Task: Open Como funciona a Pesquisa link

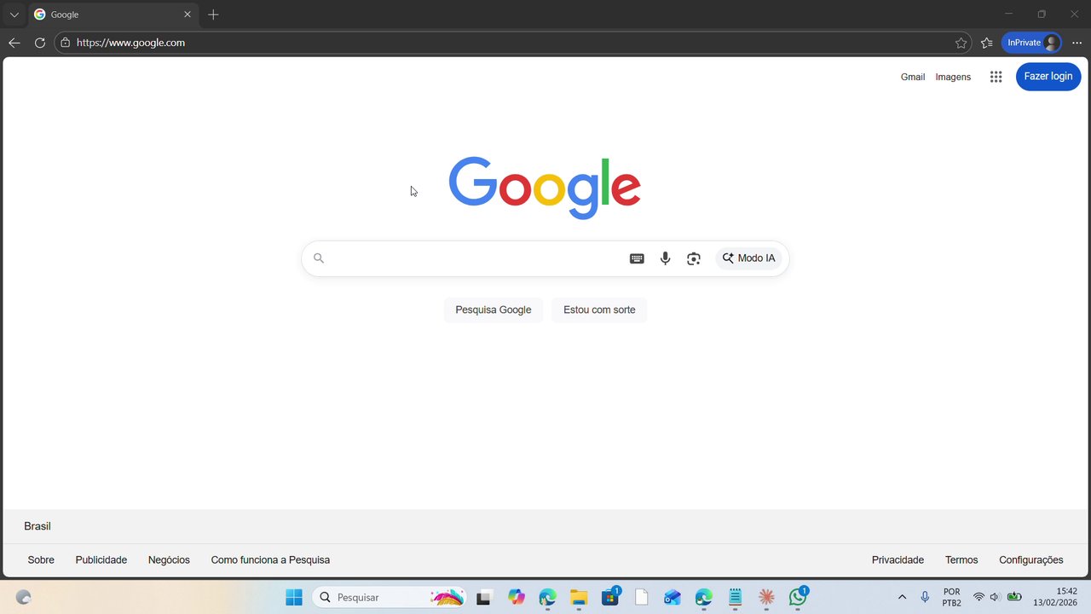Action: (270, 560)
